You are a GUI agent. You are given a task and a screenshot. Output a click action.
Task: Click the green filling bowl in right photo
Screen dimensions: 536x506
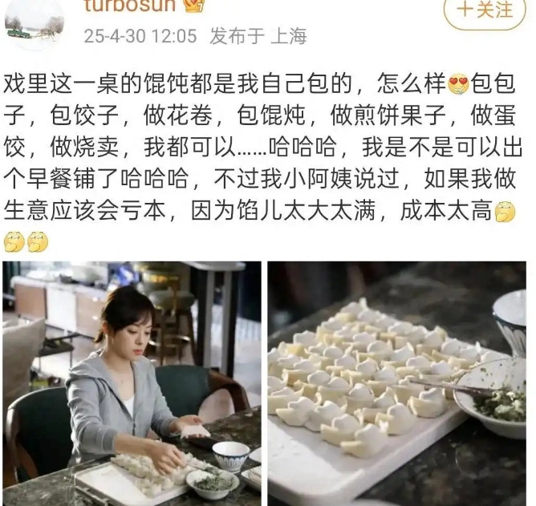(x=490, y=398)
